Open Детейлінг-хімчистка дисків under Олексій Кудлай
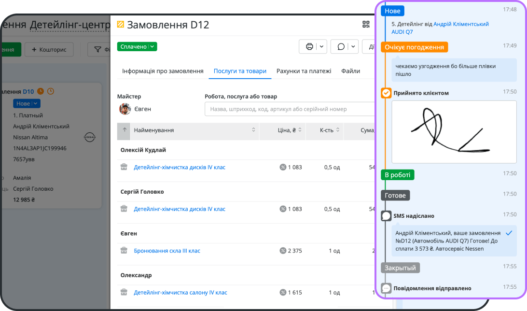The height and width of the screenshot is (311, 527). click(180, 167)
